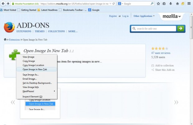Click the Extensions breadcrumb link
This screenshot has height=125, width=193.
(x=14, y=39)
